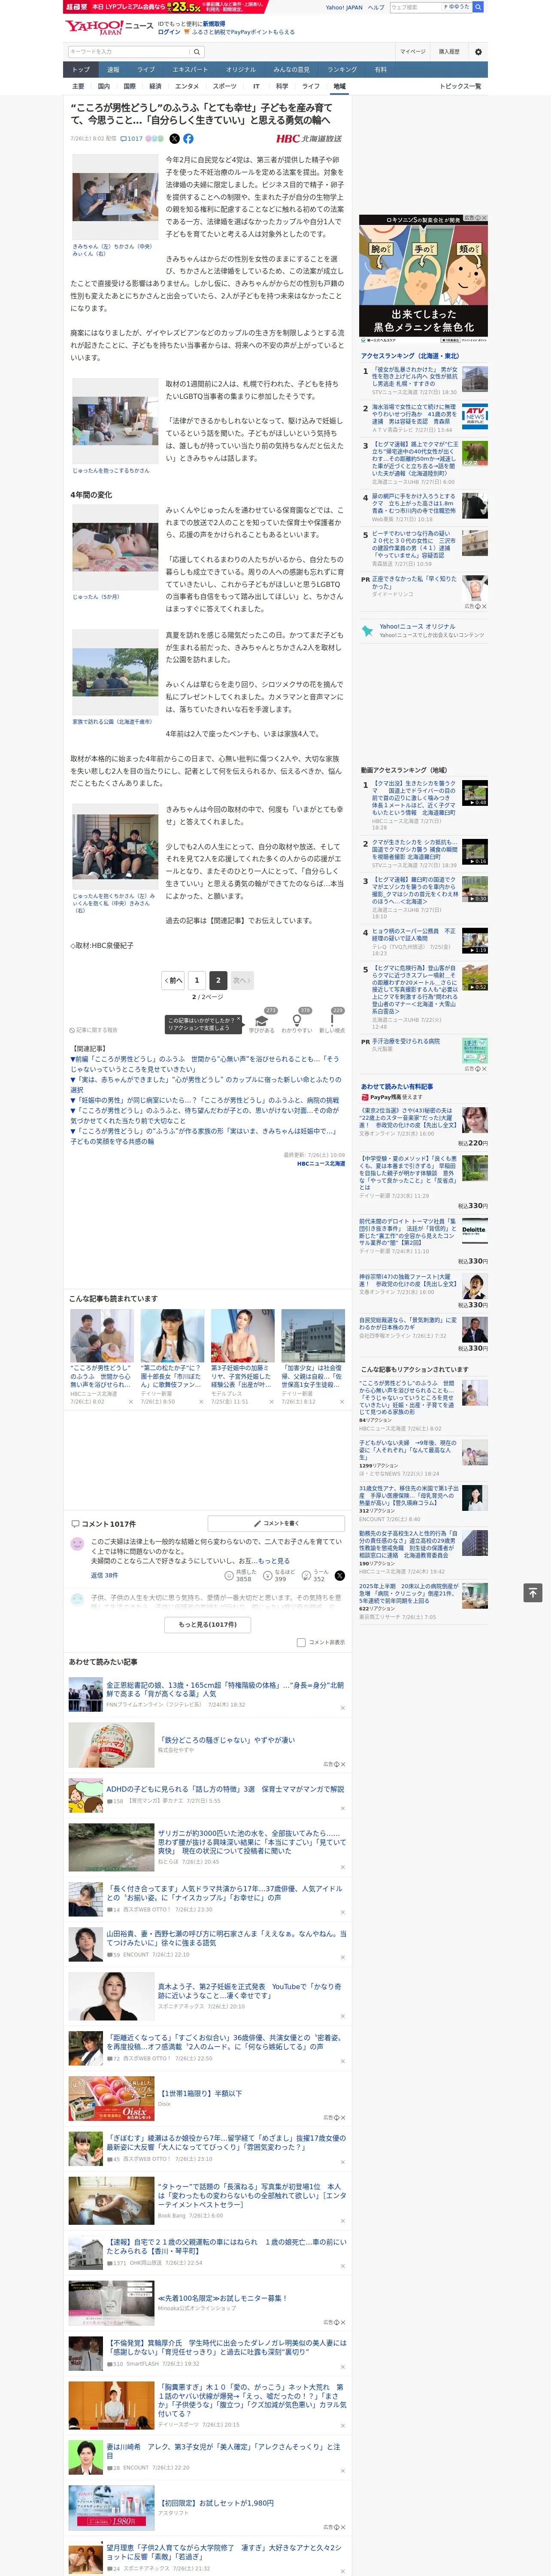Image resolution: width=551 pixels, height=2576 pixels.
Task: Select the 経済 category
Action: (x=155, y=86)
